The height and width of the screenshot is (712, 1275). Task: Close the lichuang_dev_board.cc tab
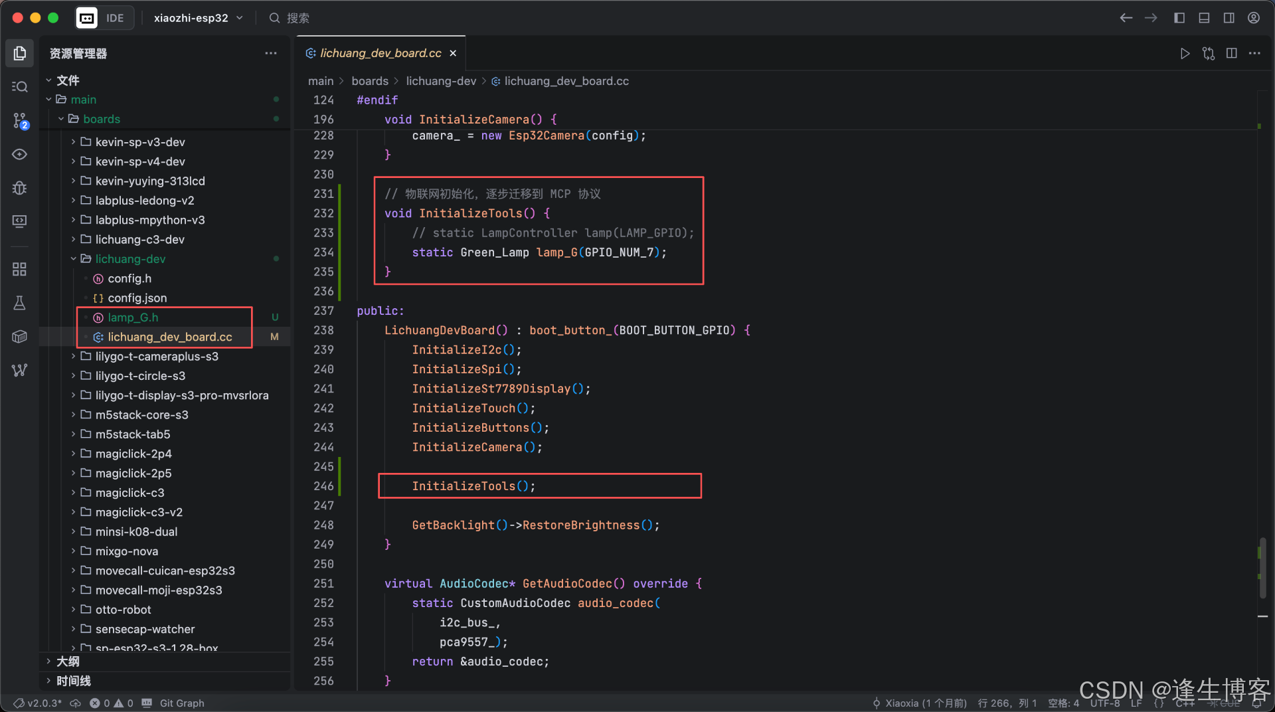coord(453,53)
